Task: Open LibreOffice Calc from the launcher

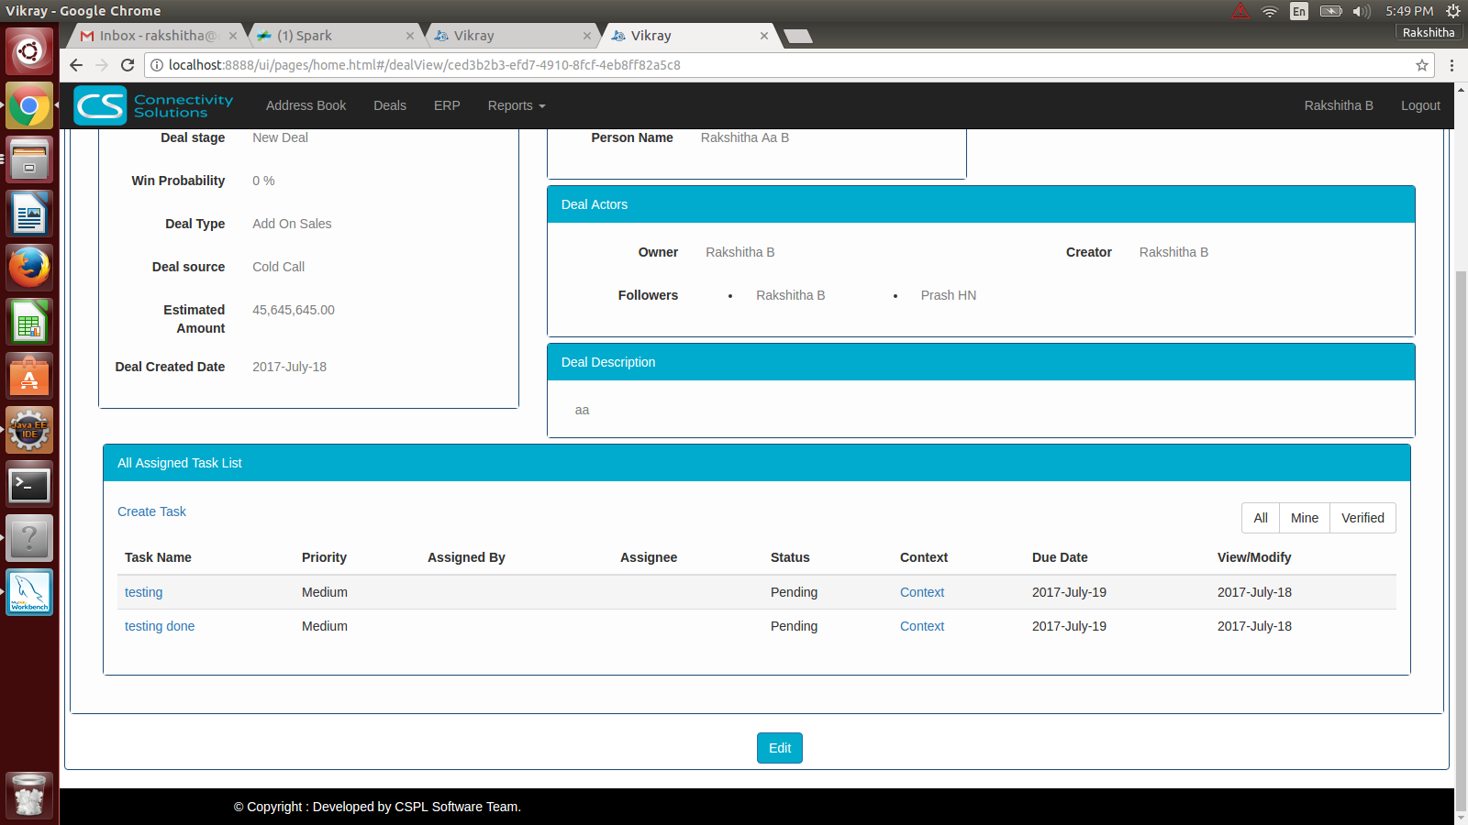Action: [29, 323]
